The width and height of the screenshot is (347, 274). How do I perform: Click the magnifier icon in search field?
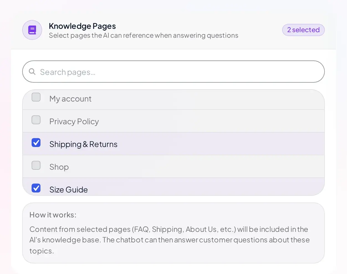coord(32,72)
